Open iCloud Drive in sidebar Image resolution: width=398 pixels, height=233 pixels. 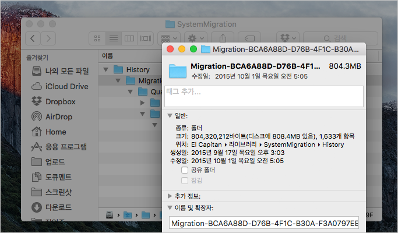(60, 86)
